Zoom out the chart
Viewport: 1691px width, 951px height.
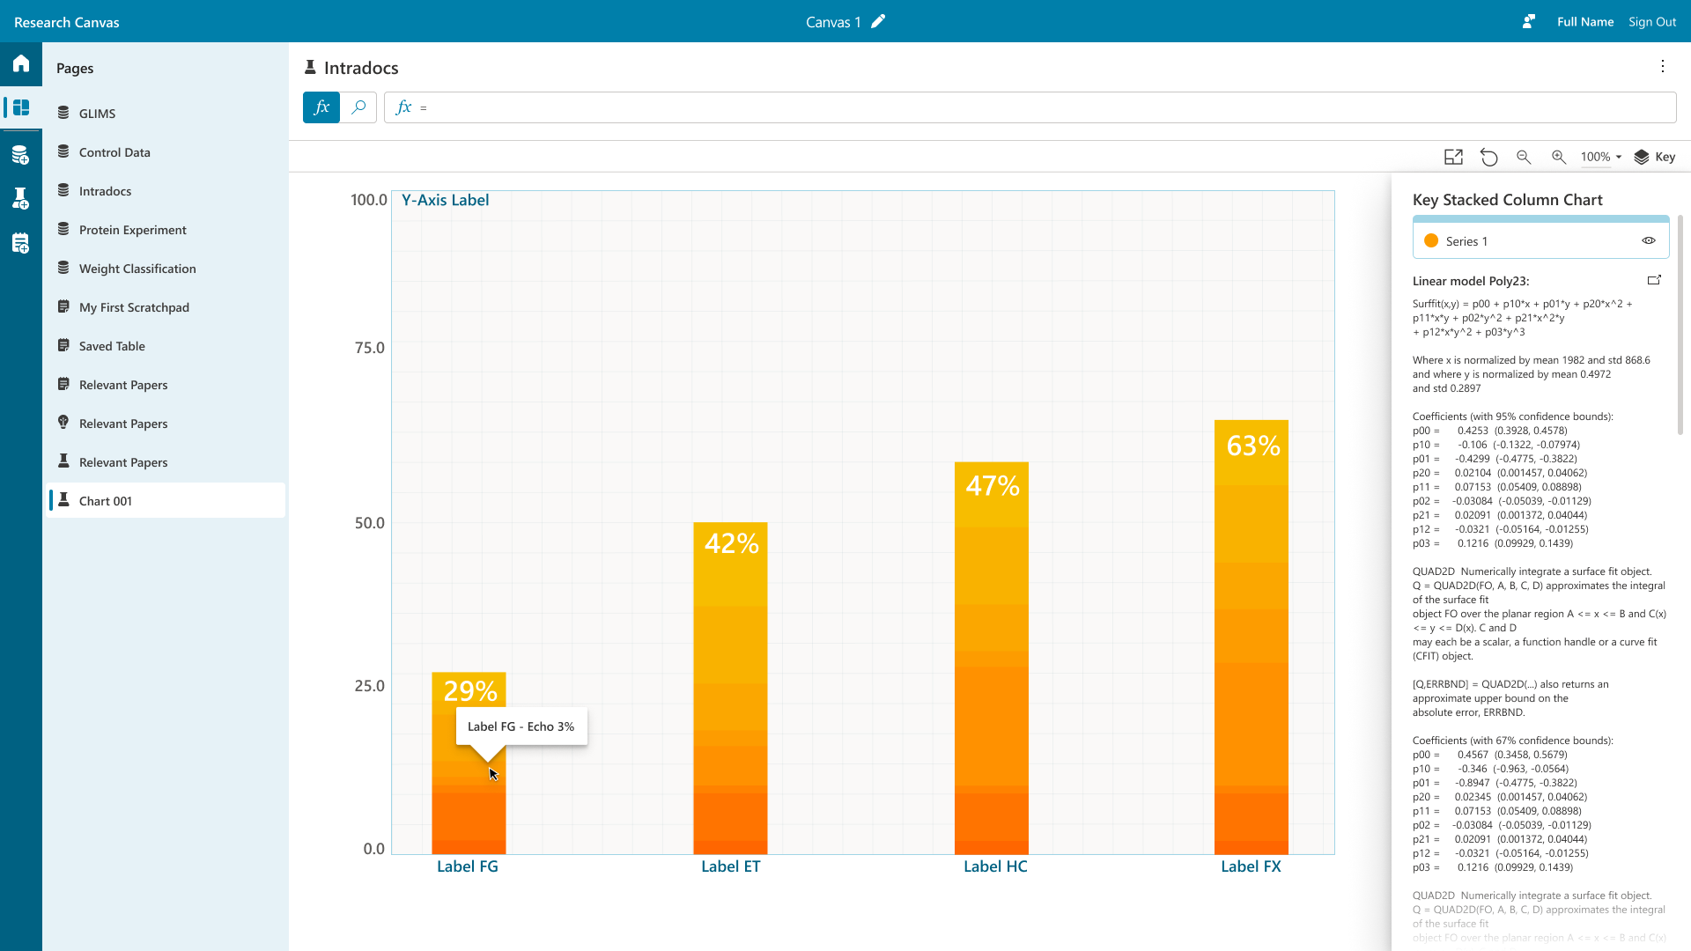[x=1524, y=157]
